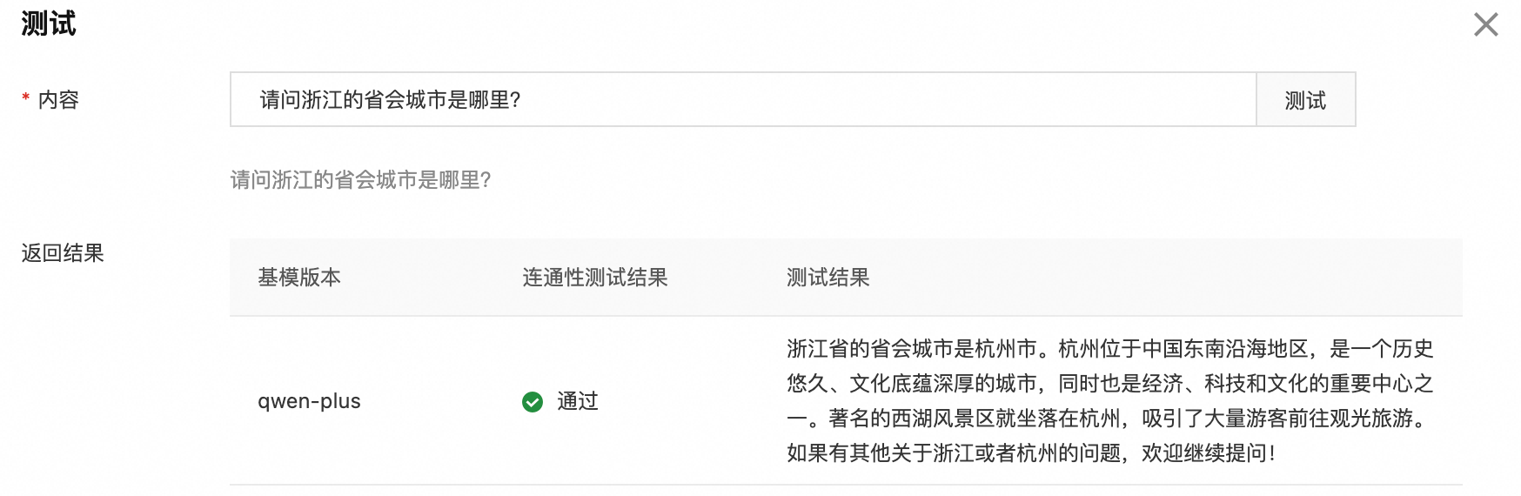
Task: Click the green check mark status icon
Action: point(533,401)
